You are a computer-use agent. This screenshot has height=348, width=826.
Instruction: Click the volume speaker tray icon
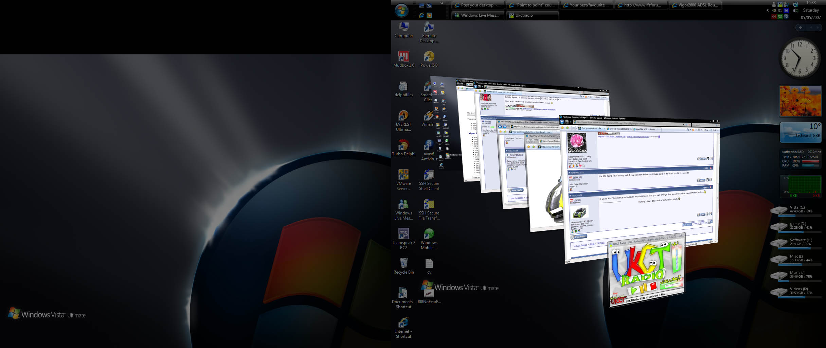coord(795,11)
